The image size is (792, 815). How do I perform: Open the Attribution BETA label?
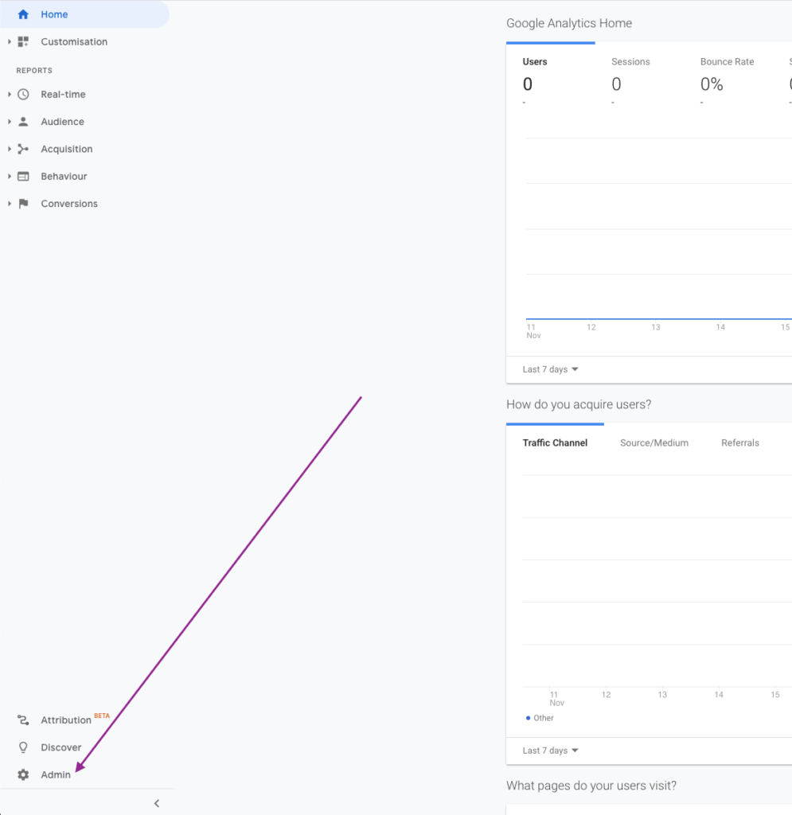point(76,719)
